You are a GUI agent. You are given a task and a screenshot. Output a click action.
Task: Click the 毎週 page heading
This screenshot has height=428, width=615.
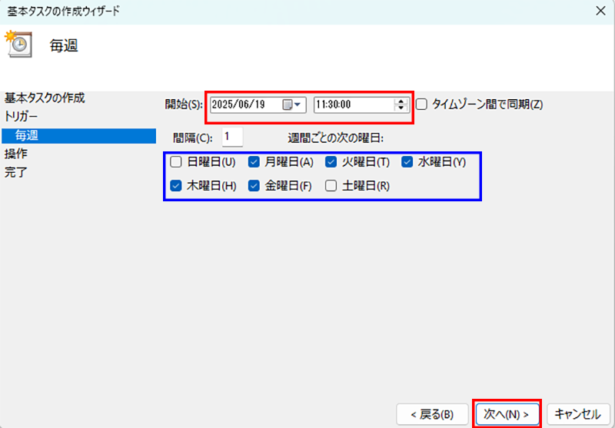pos(64,46)
